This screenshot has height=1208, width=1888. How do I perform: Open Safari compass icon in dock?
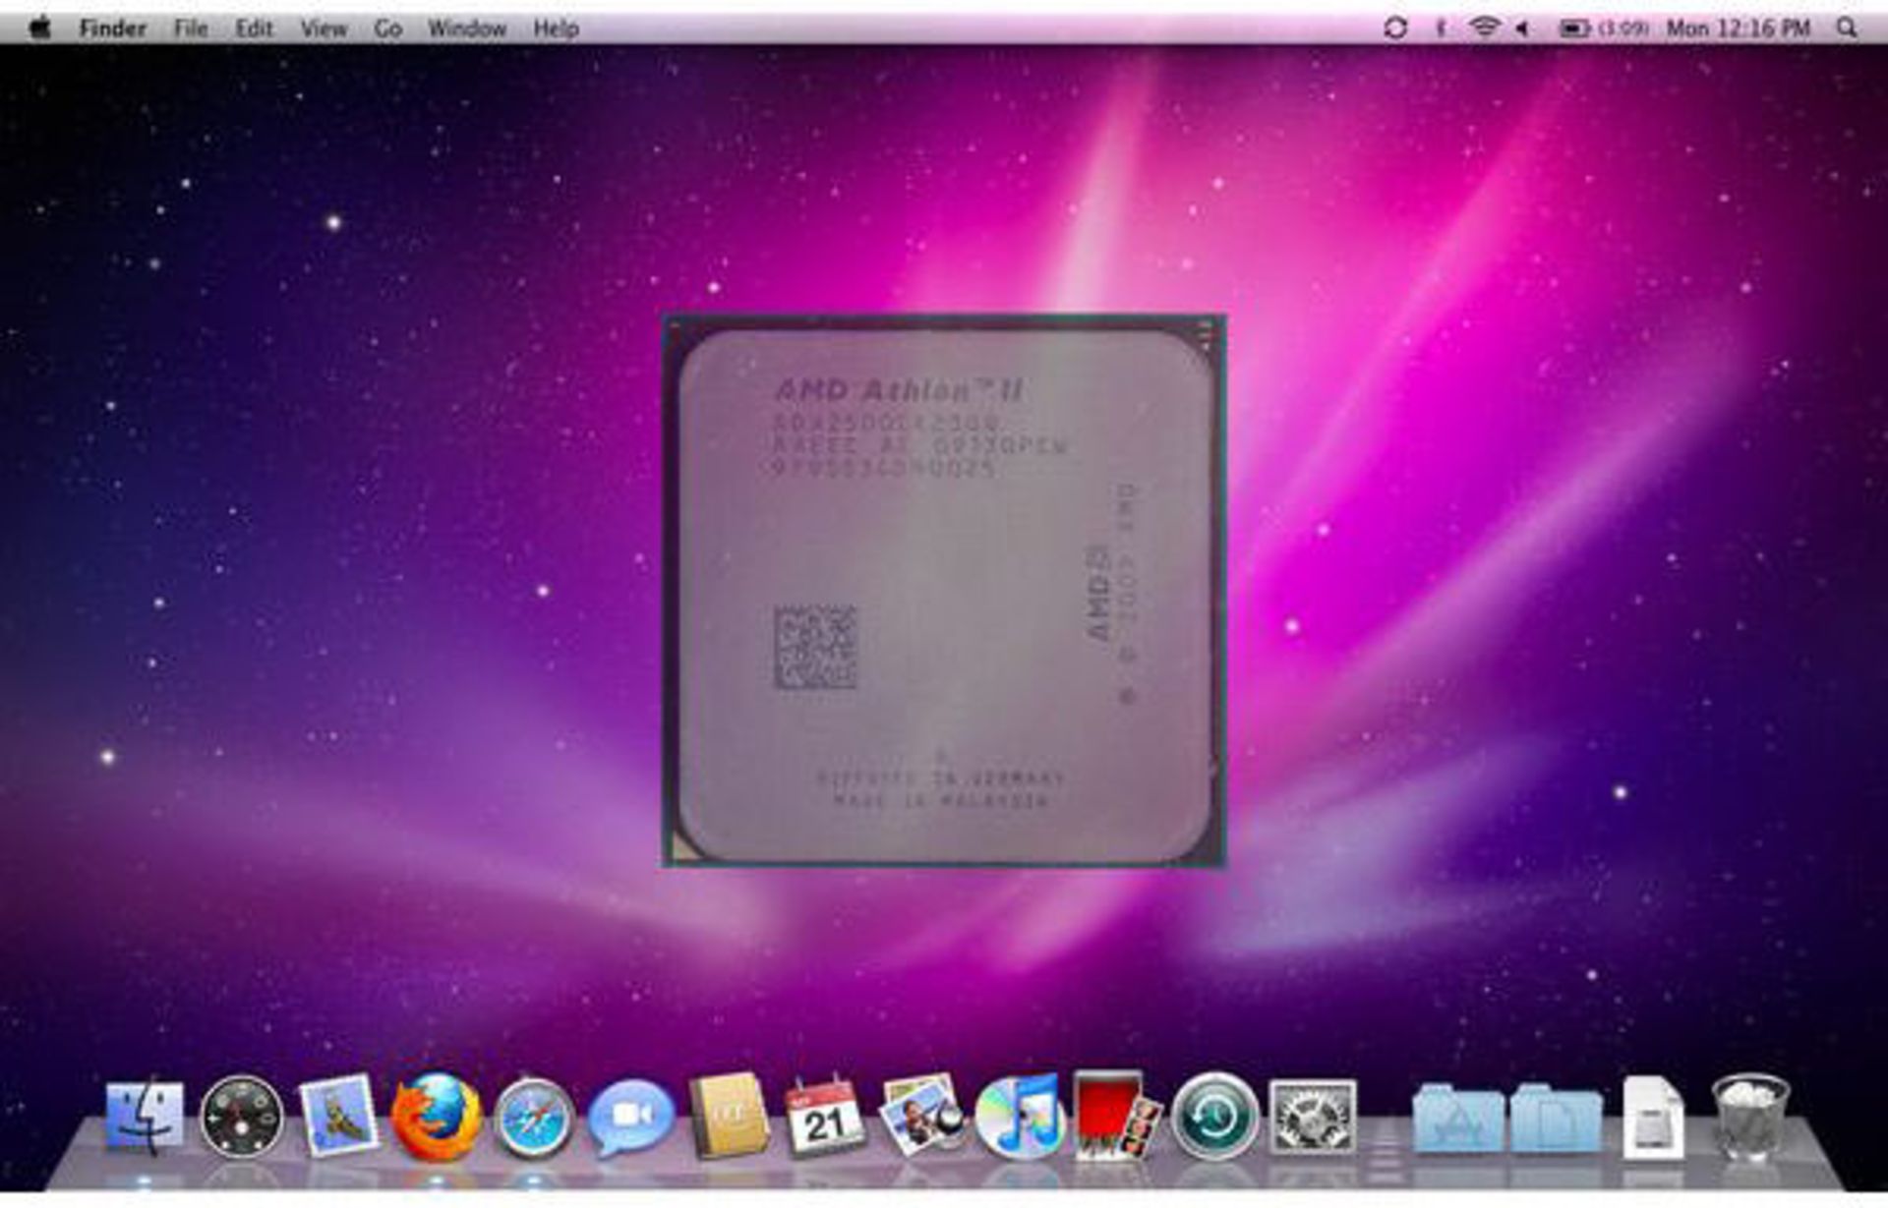(533, 1119)
